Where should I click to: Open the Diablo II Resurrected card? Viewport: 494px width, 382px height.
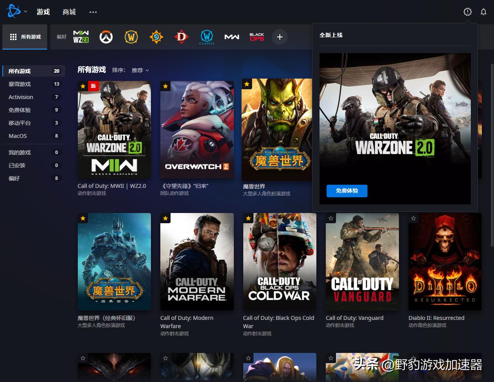click(x=445, y=262)
